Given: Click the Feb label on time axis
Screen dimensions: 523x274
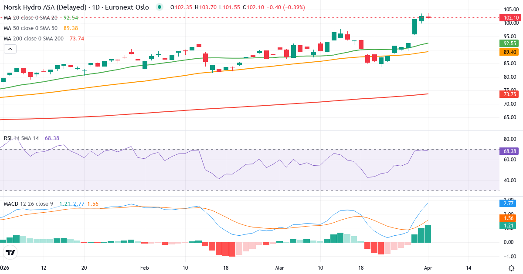Looking at the screenshot, I should [145, 268].
